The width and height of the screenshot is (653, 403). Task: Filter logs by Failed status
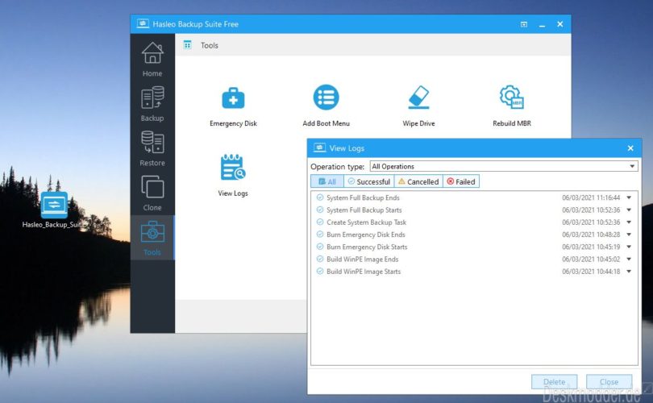461,181
